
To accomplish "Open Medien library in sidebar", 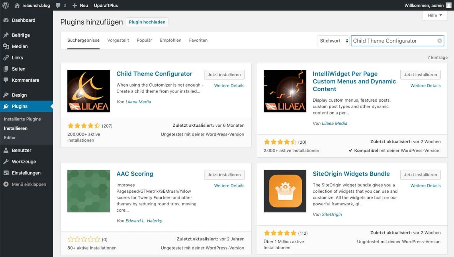I will pos(20,46).
